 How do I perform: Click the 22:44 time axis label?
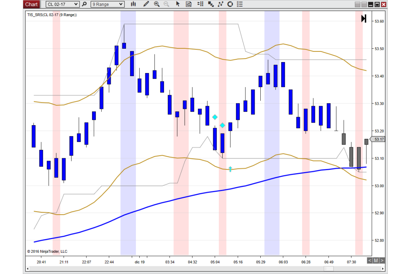pyautogui.click(x=109, y=262)
